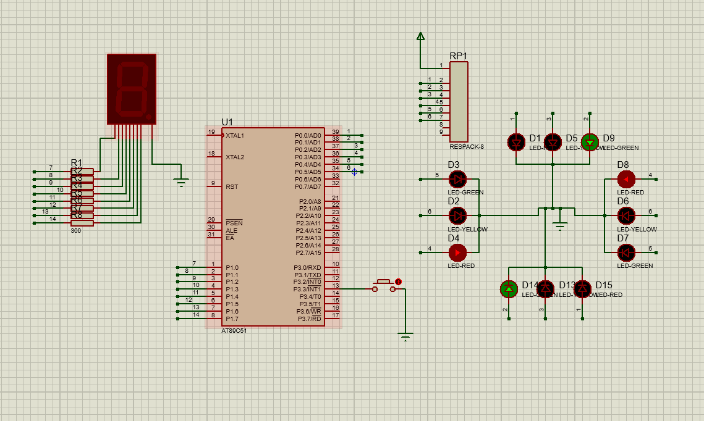This screenshot has height=421, width=704.
Task: Select LED D2 symbol
Action: coord(457,215)
